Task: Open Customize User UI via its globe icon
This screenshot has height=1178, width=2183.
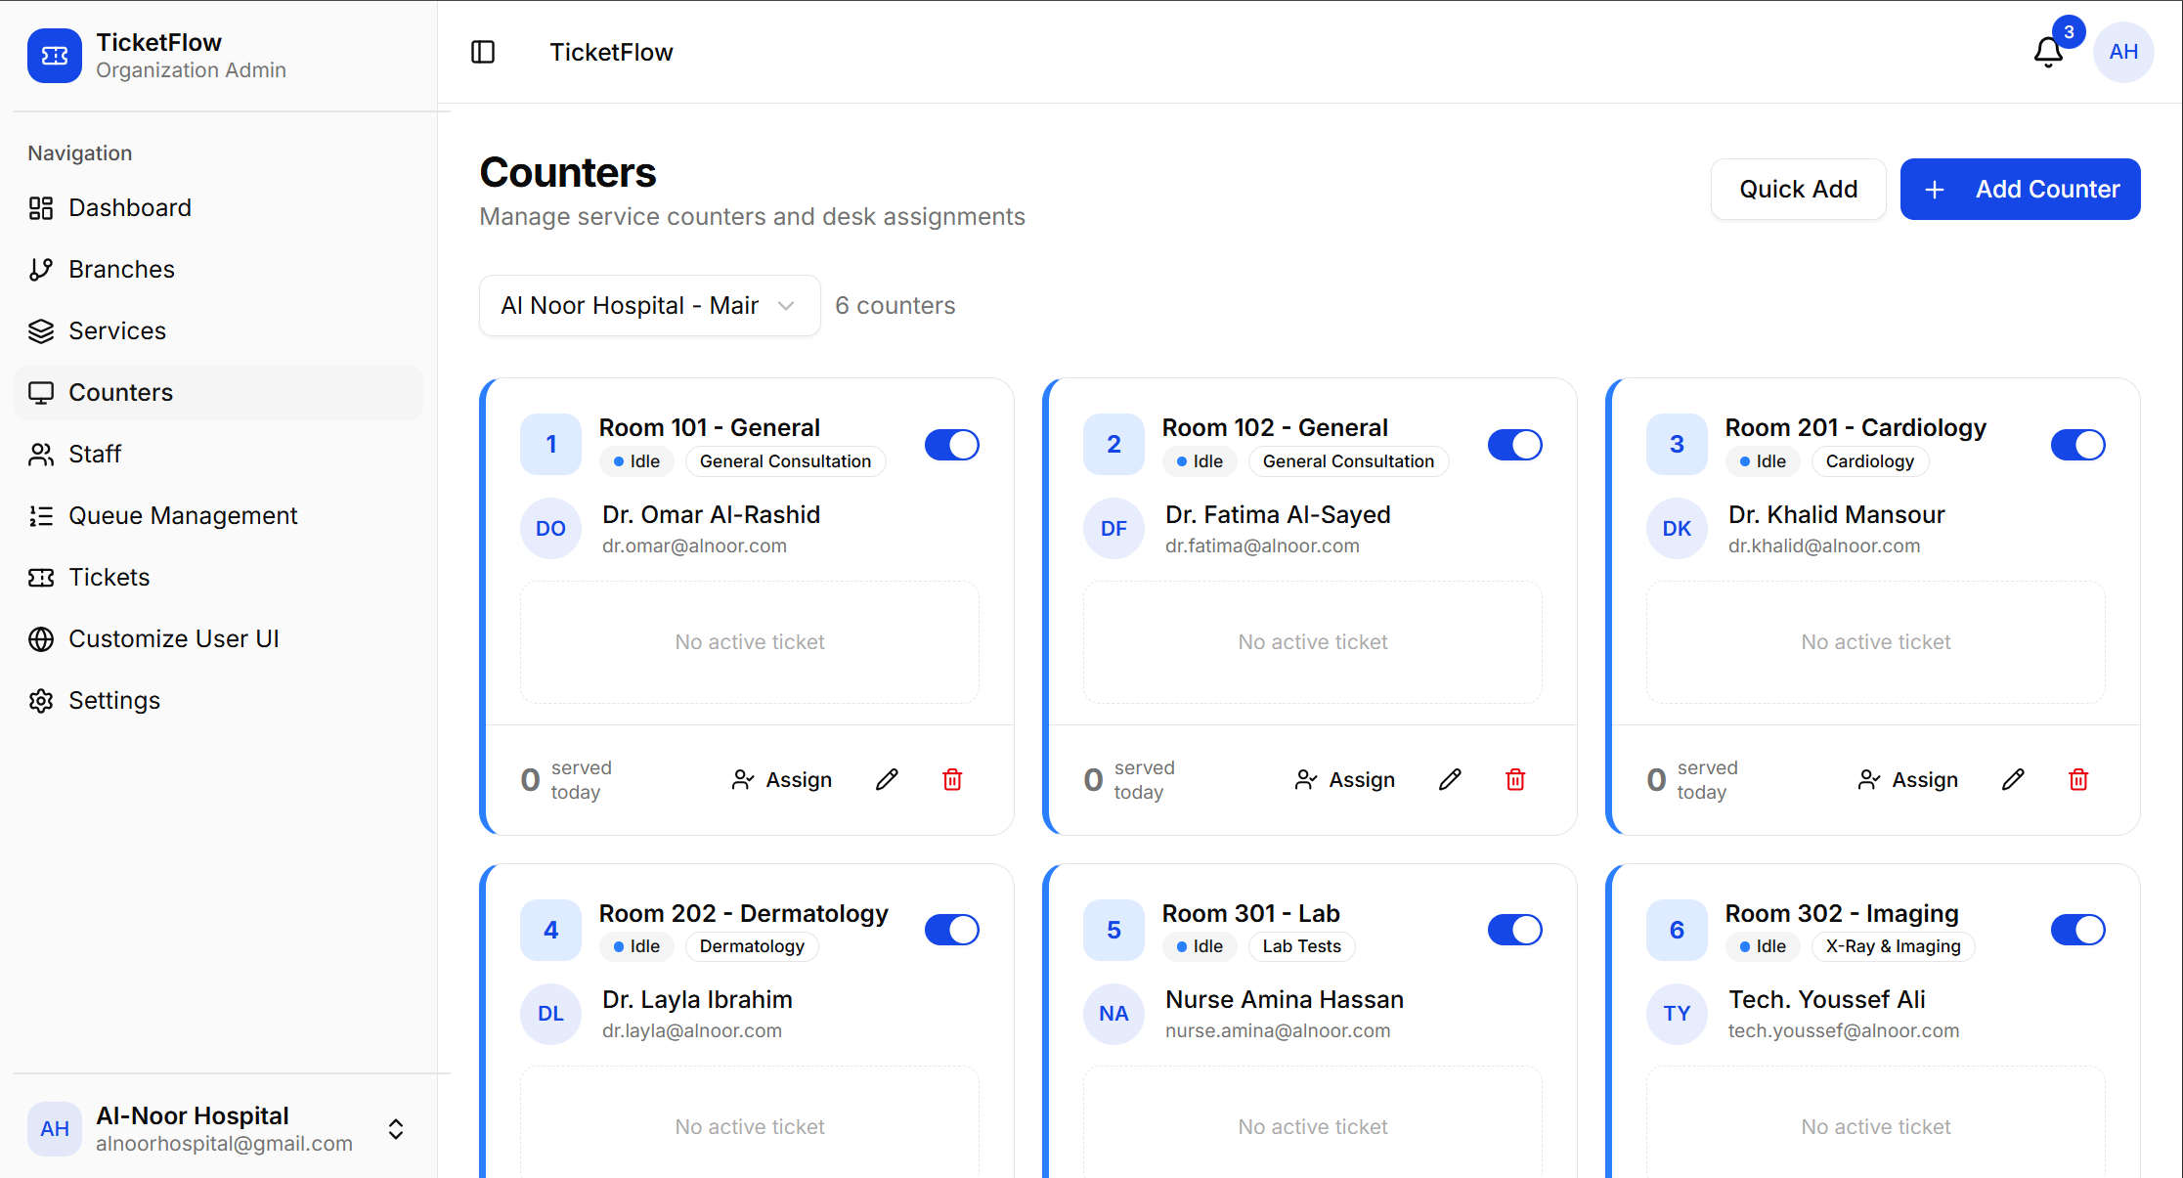Action: pyautogui.click(x=40, y=638)
